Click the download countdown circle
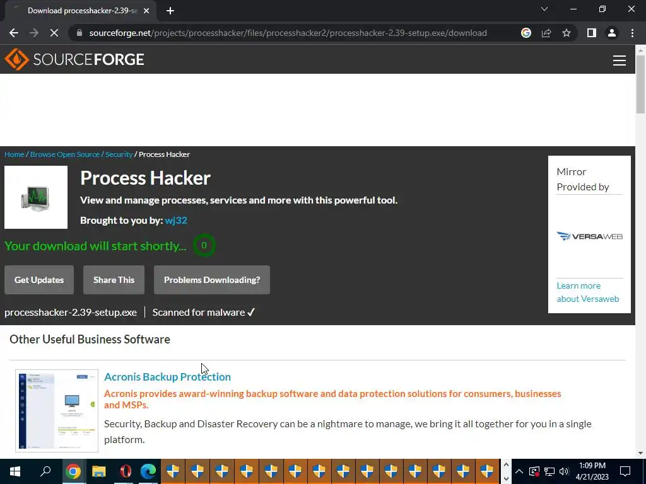This screenshot has height=484, width=646. coord(204,246)
